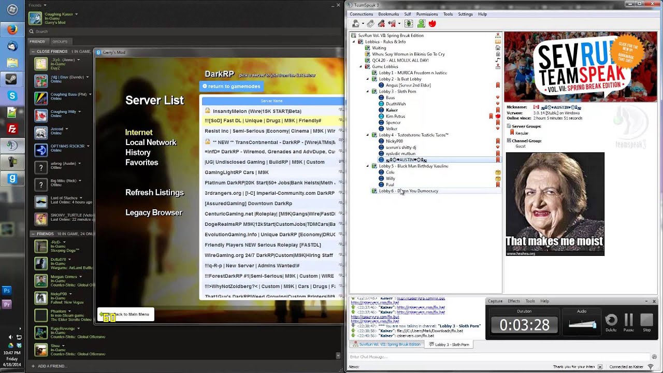
Task: Open TeamSpeak Permissions menu
Action: point(427,14)
